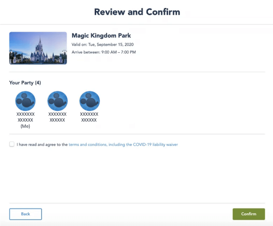Click the first Mickey avatar marked Me
This screenshot has height=226, width=273.
pyautogui.click(x=25, y=101)
